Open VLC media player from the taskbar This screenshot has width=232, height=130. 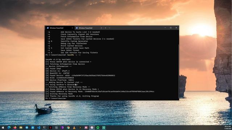[74, 127]
